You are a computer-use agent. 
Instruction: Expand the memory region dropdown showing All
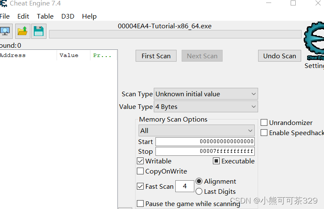pyautogui.click(x=196, y=130)
